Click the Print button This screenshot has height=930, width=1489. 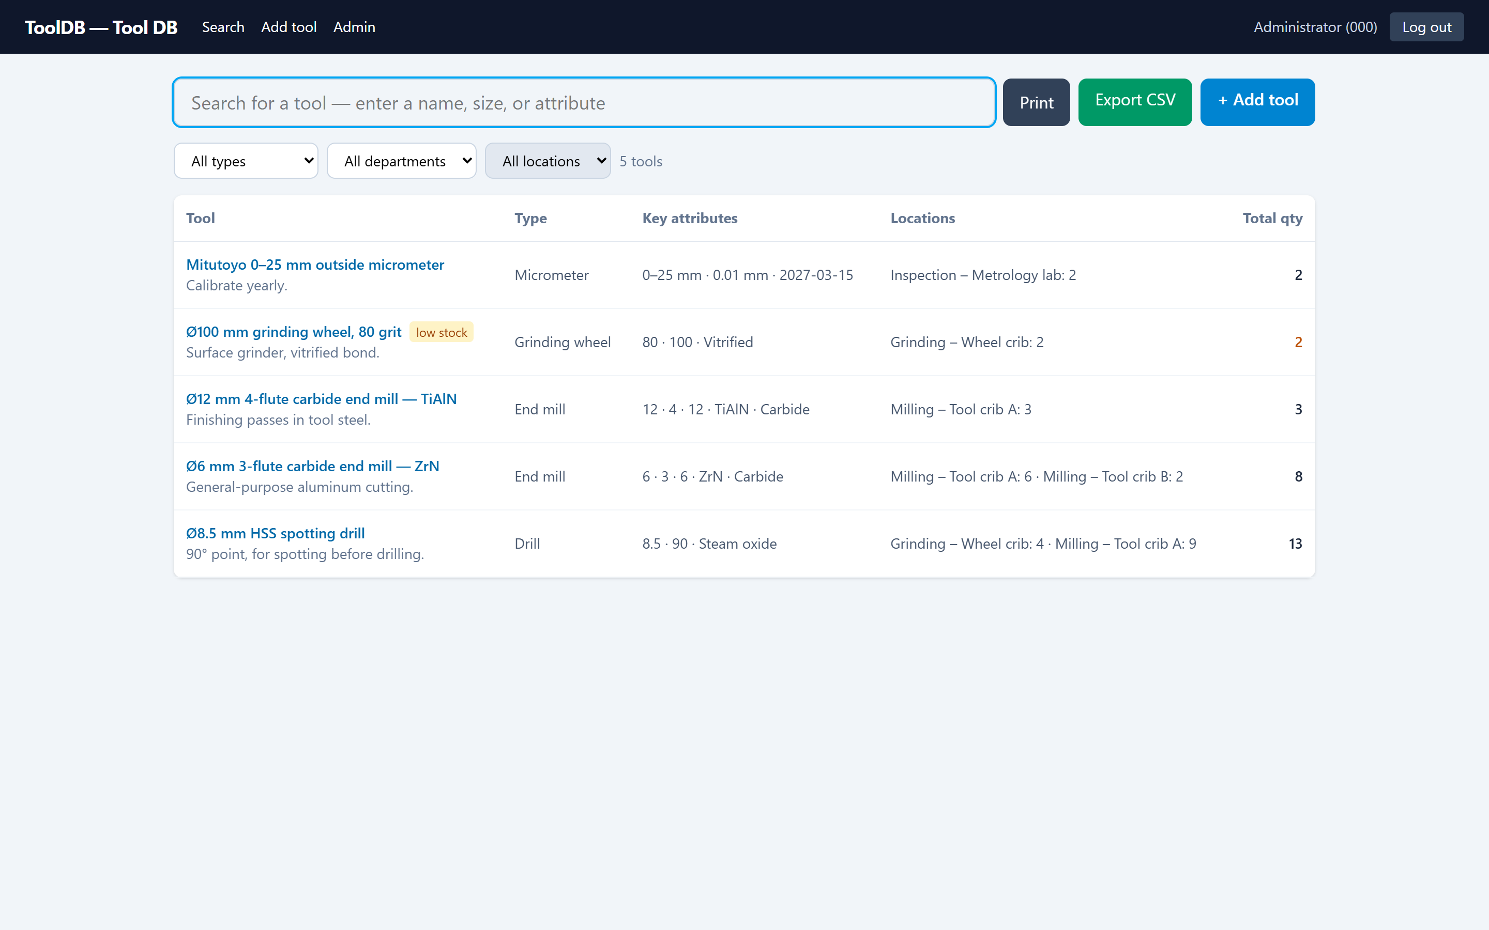[x=1036, y=102]
